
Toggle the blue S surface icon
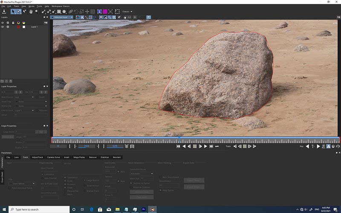(x=99, y=12)
